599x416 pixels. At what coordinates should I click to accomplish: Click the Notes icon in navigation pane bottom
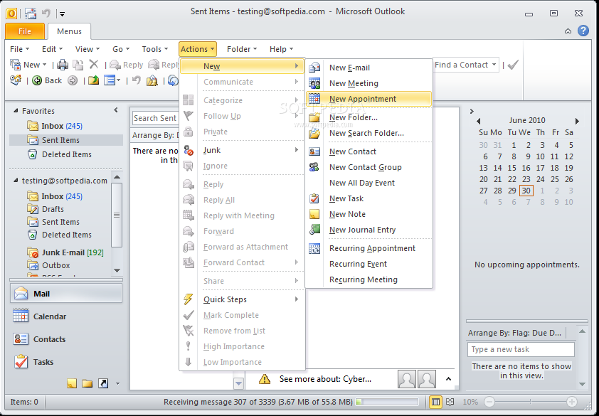click(72, 383)
